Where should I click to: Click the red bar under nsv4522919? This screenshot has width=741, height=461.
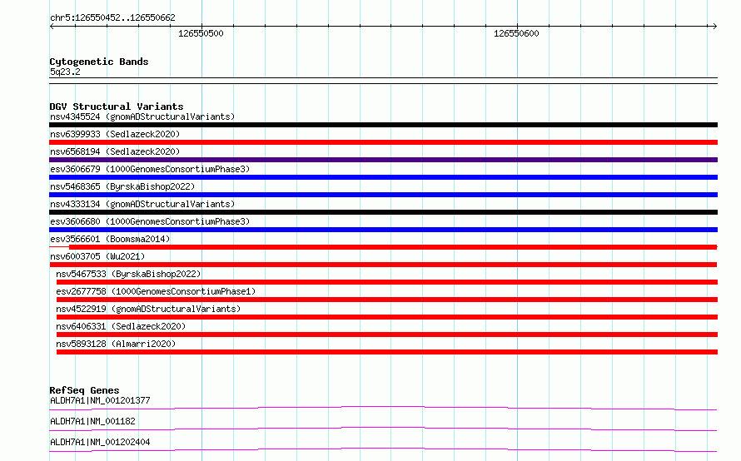tap(386, 317)
